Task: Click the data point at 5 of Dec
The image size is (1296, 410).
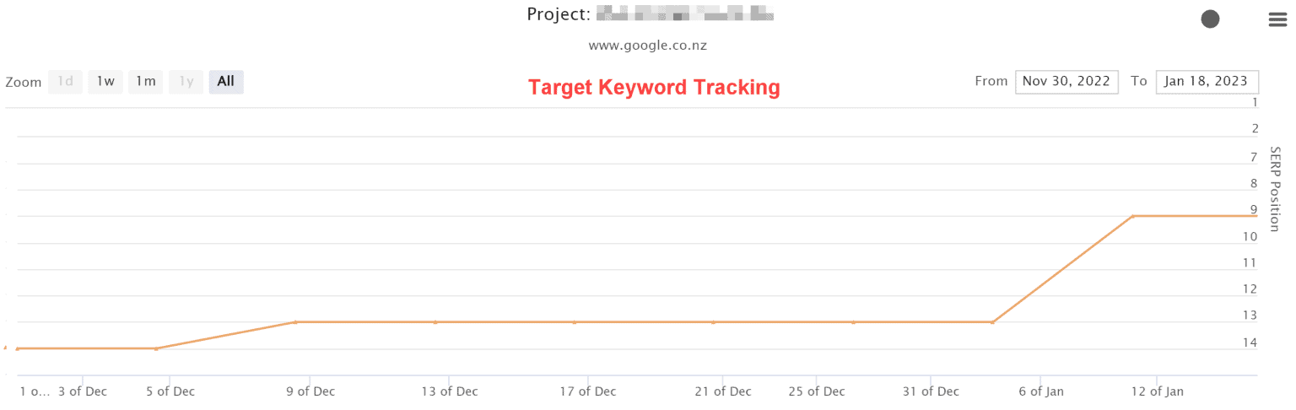Action: pyautogui.click(x=156, y=348)
